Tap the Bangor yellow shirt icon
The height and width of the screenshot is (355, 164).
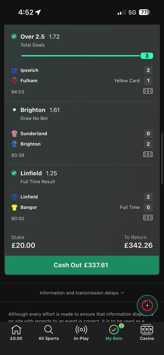[15, 207]
